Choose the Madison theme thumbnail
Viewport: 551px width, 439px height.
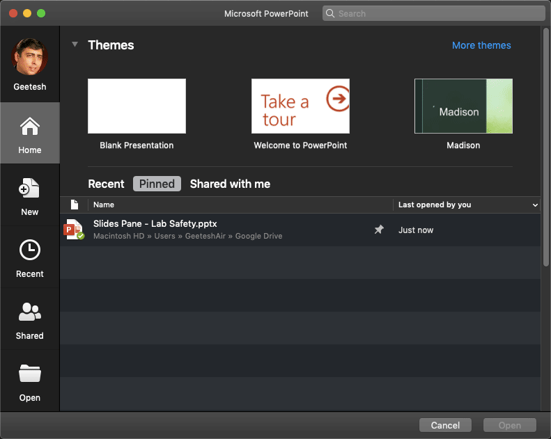tap(463, 106)
